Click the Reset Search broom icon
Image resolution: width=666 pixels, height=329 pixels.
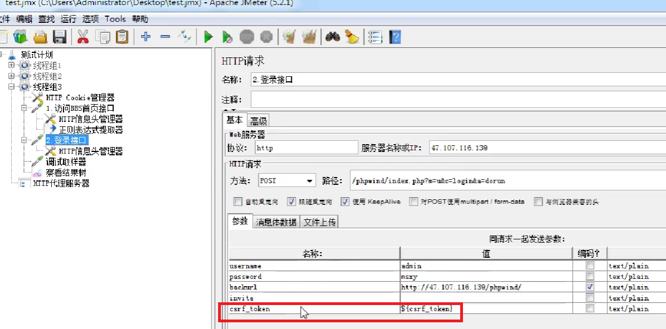point(352,37)
